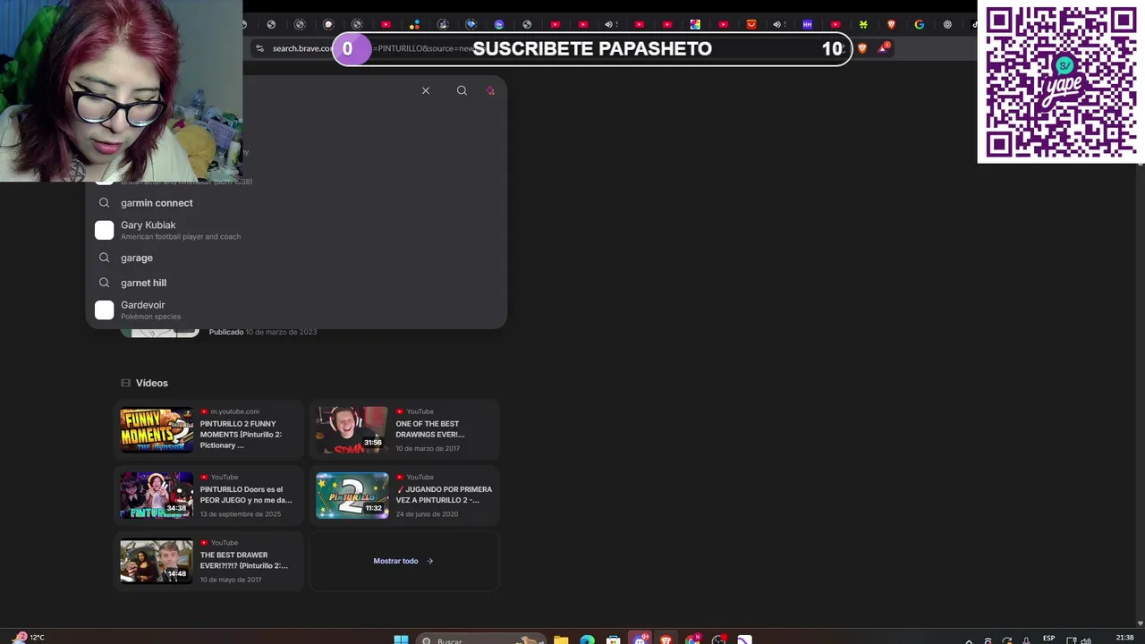Open 'ONE OF THE BEST DRAWINGS EVER!' link
The width and height of the screenshot is (1145, 644).
430,429
